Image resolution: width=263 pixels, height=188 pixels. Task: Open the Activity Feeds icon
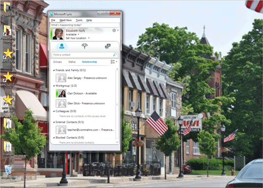84,46
